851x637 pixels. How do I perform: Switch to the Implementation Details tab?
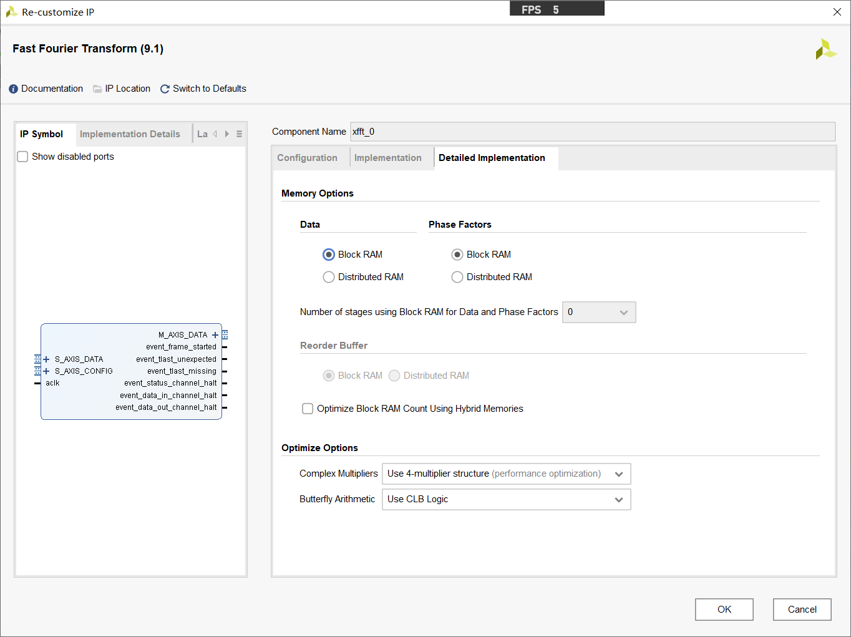pyautogui.click(x=130, y=134)
